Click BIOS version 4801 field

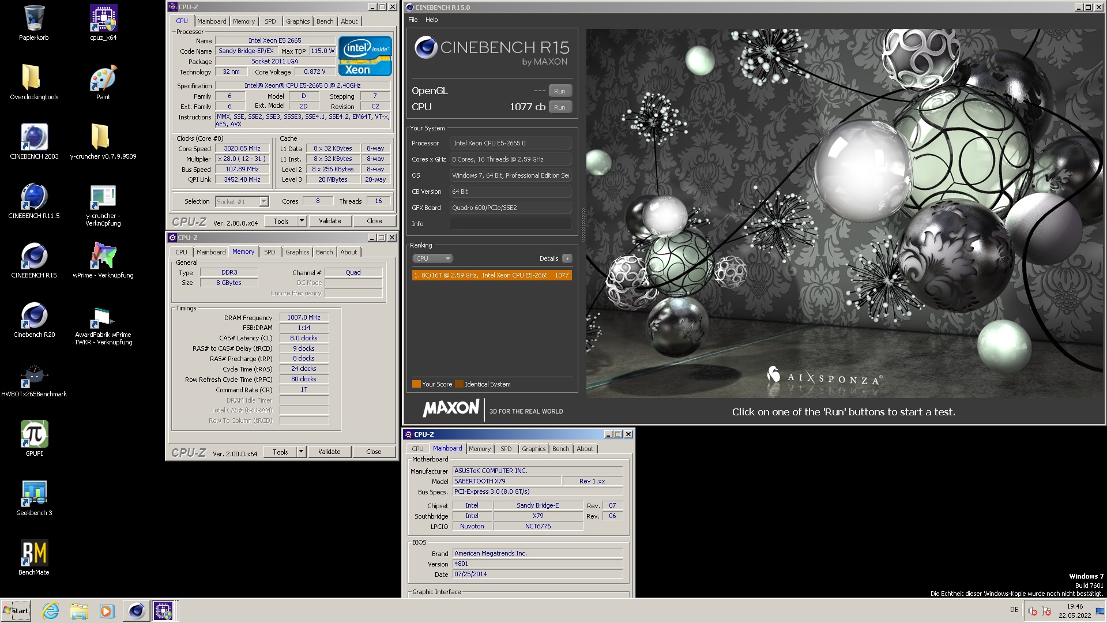537,564
